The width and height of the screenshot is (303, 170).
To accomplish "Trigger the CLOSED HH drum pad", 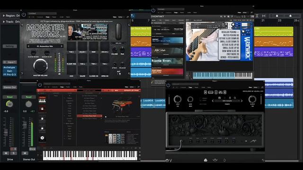I will 94,70.
